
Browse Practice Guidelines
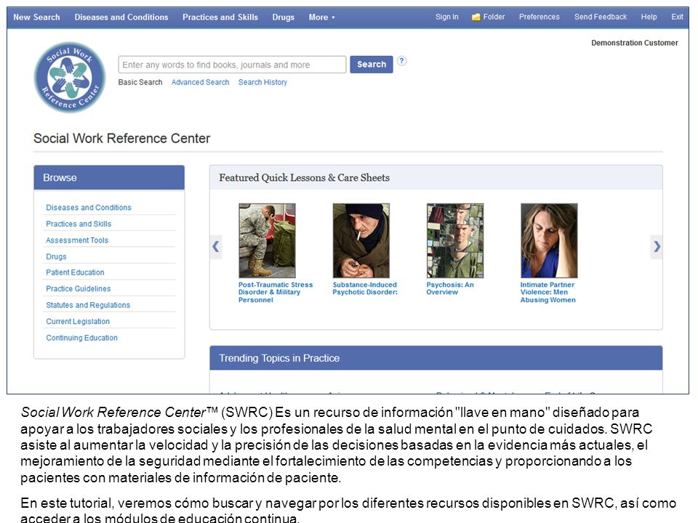[x=79, y=288]
